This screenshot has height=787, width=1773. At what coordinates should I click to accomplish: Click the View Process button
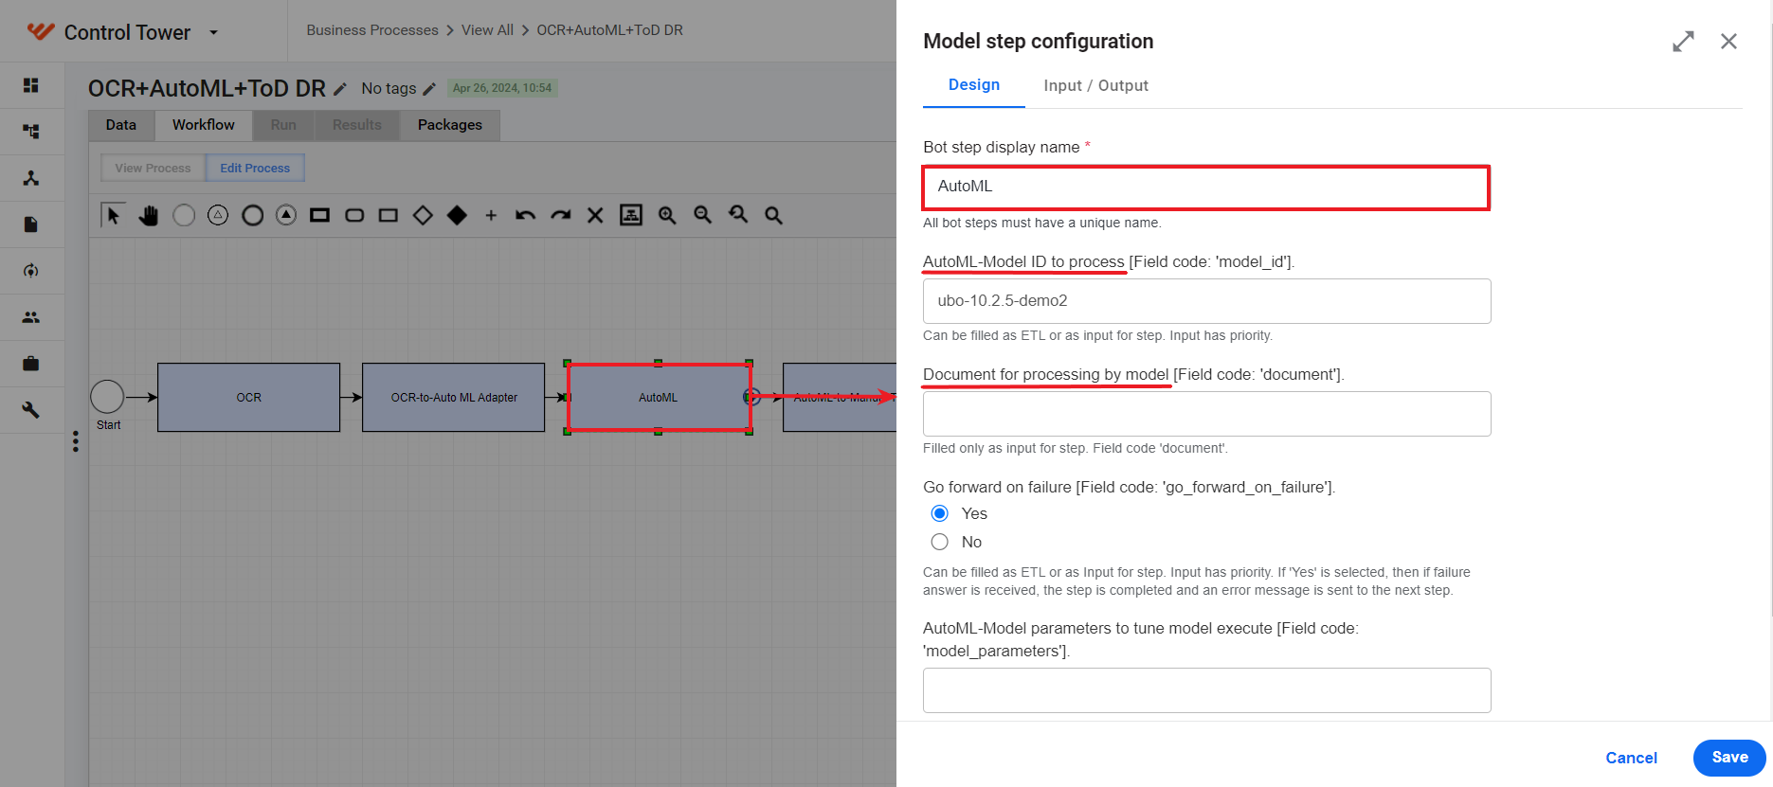153,168
